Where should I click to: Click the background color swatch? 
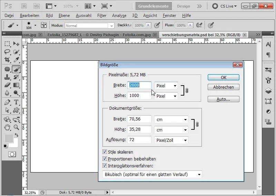pos(15,145)
